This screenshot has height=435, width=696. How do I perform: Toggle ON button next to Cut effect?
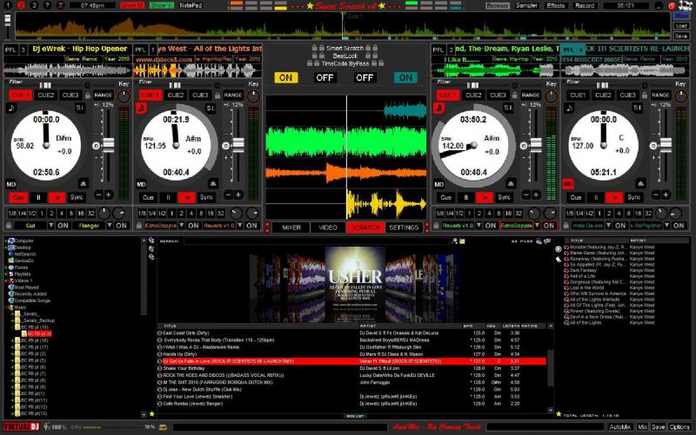(63, 226)
